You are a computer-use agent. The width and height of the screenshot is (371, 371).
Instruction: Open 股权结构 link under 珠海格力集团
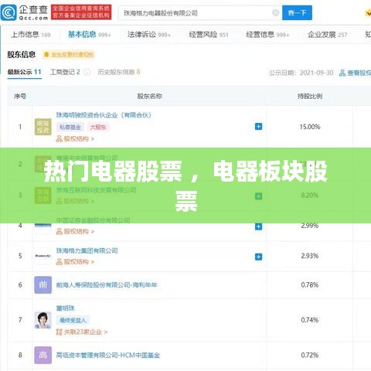tap(75, 262)
